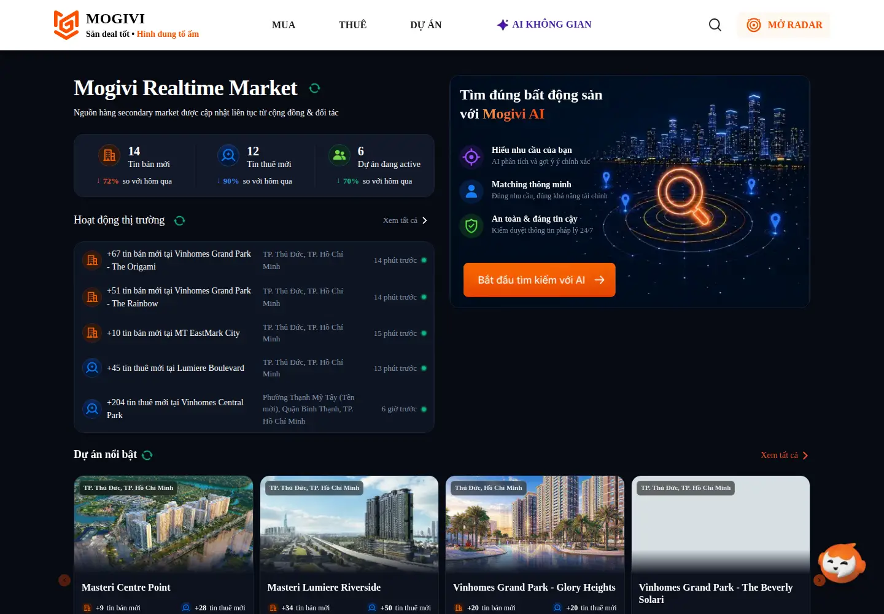Click the Mogivi logo icon

pos(66,25)
